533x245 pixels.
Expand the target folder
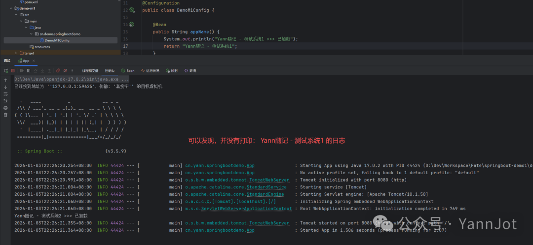coord(16,53)
